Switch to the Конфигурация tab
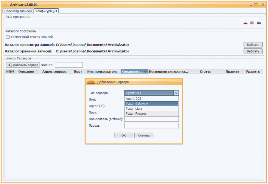 (x=46, y=11)
